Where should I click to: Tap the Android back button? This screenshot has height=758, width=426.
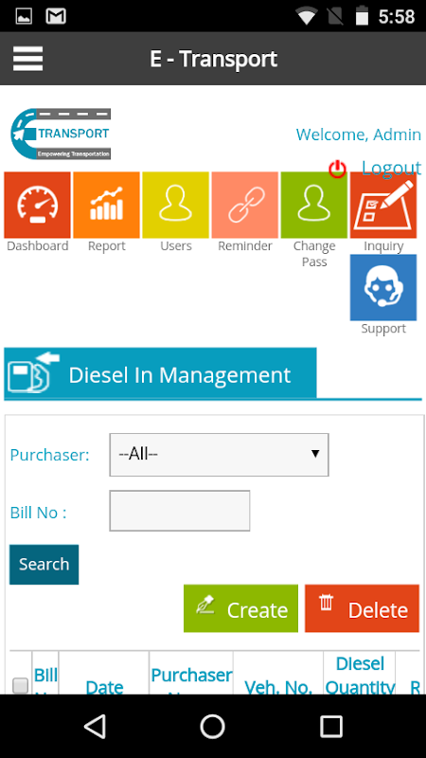pyautogui.click(x=95, y=726)
